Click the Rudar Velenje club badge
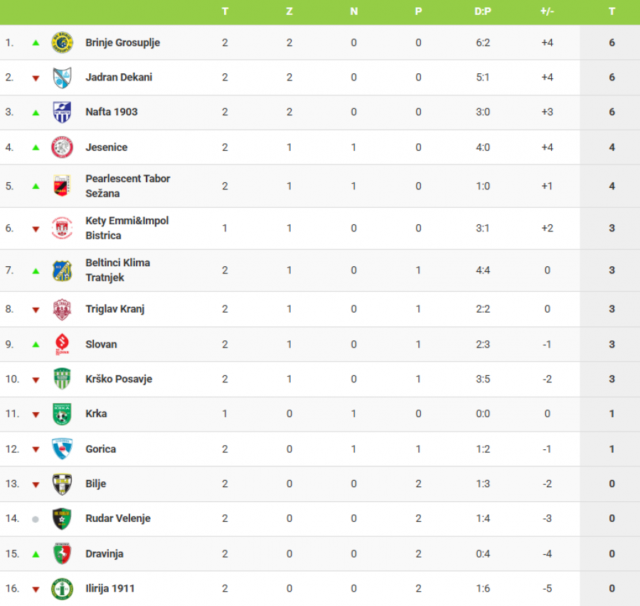640x606 pixels. point(62,518)
